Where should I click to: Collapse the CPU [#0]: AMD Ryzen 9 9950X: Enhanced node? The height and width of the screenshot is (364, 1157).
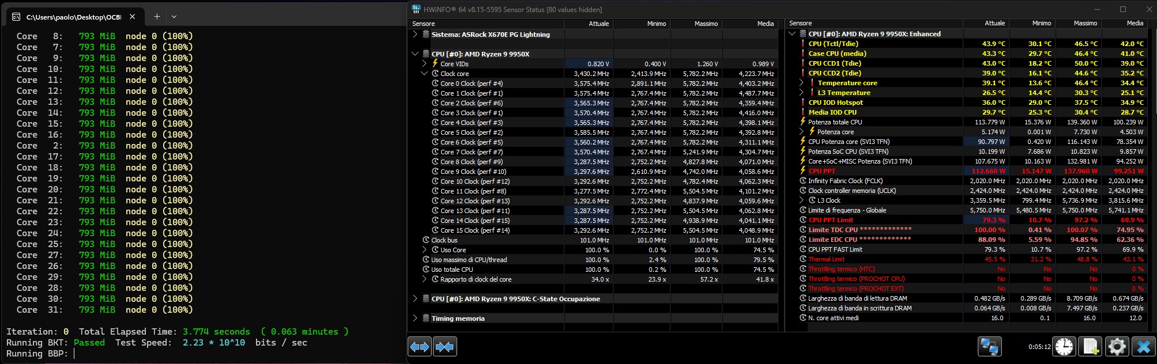[792, 34]
